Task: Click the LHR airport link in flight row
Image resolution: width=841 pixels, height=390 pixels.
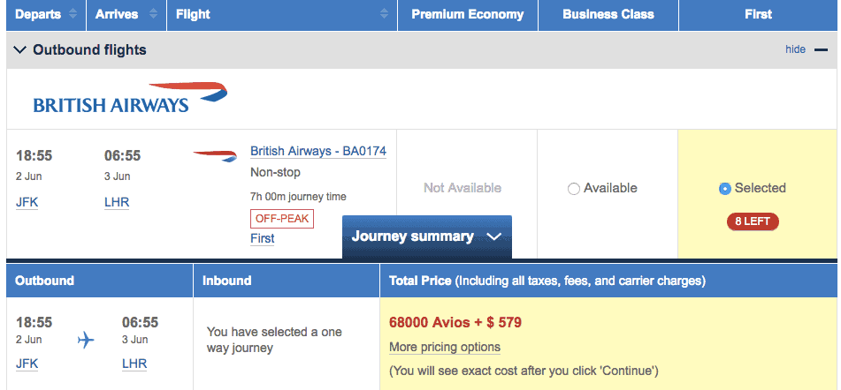Action: 117,202
